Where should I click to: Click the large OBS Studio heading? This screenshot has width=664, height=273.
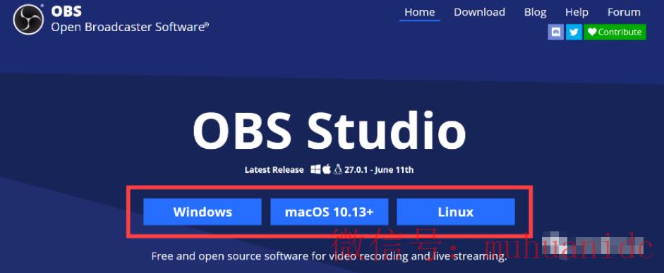(329, 131)
